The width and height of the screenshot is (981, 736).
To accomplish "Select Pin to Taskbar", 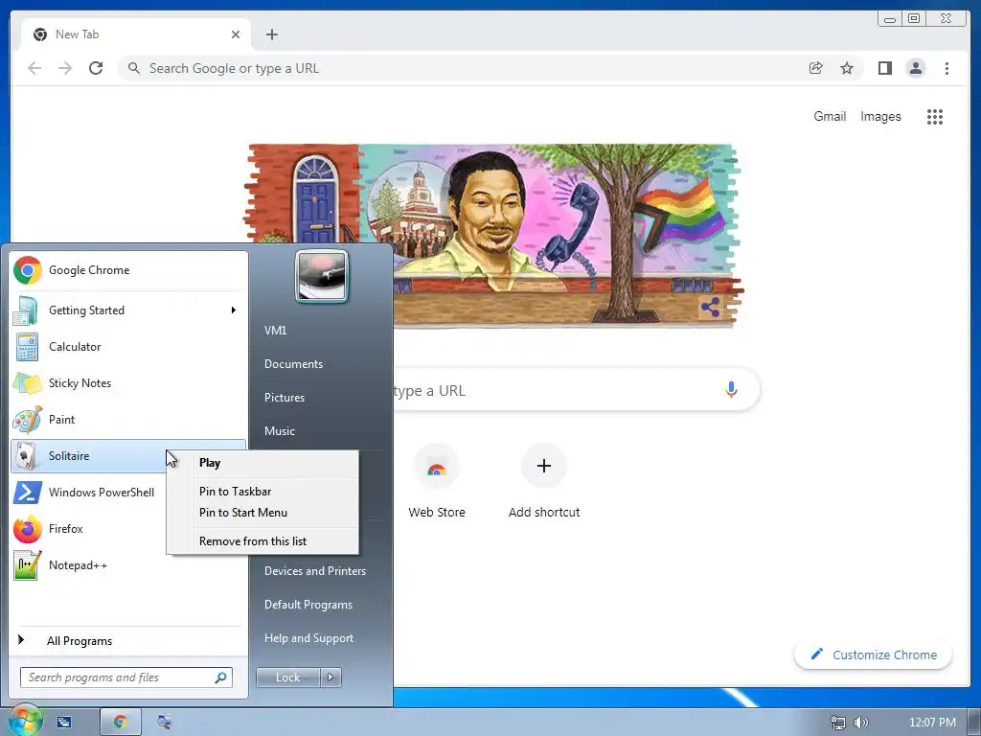I will click(262, 492).
